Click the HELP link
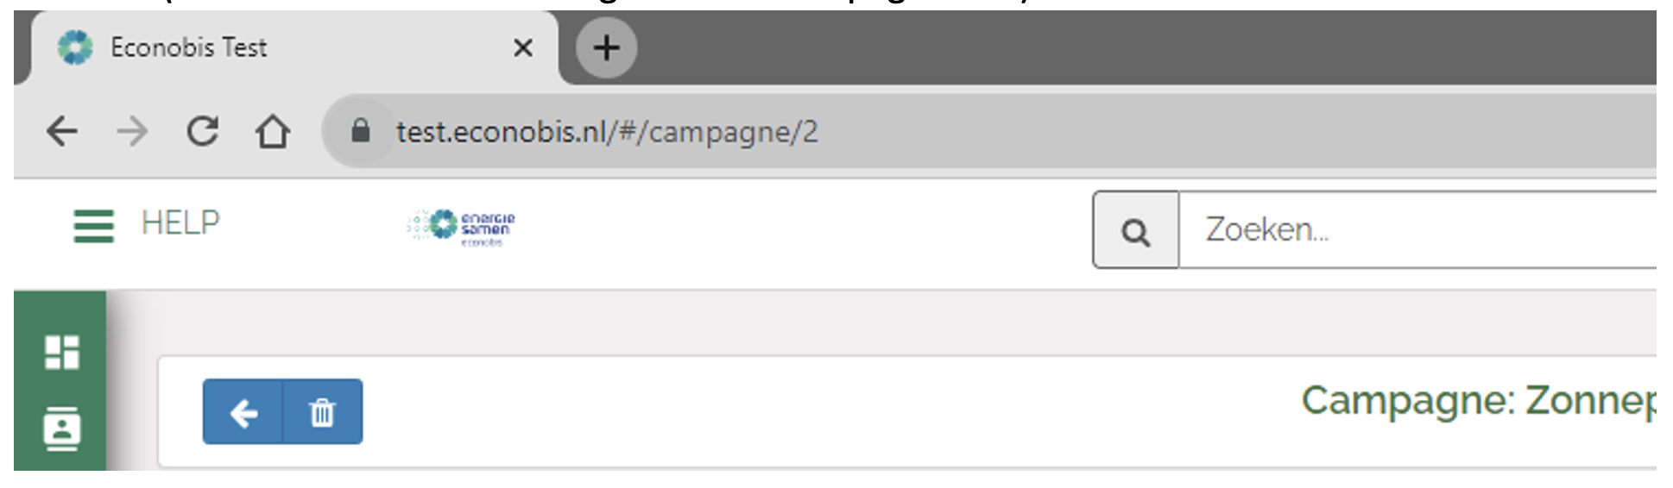1673x488 pixels. [180, 223]
